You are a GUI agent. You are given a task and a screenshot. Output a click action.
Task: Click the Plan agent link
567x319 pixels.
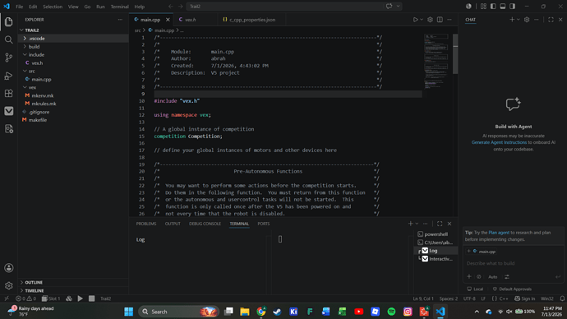499,233
